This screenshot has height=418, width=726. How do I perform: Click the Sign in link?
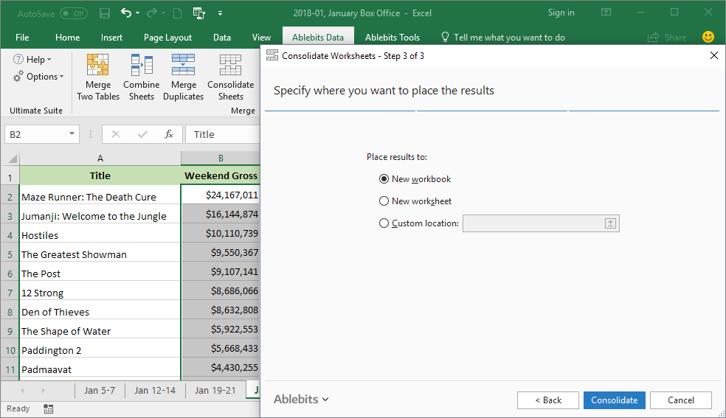click(x=561, y=13)
